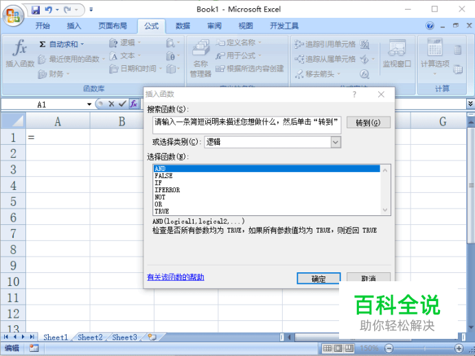Open 监视窗口 icon
The width and height of the screenshot is (475, 356).
(397, 54)
